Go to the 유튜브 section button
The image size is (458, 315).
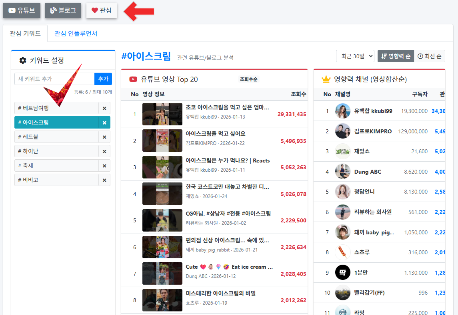(22, 10)
